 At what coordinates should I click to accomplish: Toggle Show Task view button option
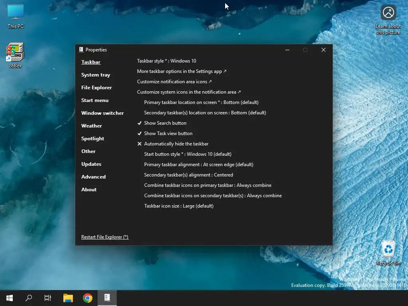click(x=165, y=133)
